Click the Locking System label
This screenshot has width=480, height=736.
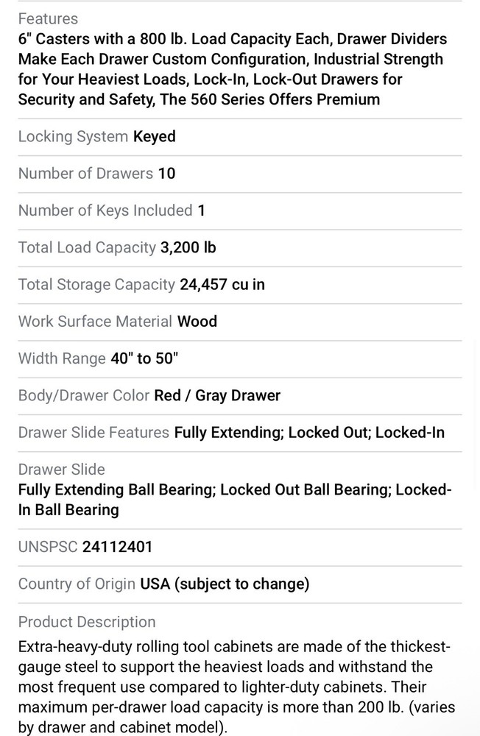click(73, 136)
